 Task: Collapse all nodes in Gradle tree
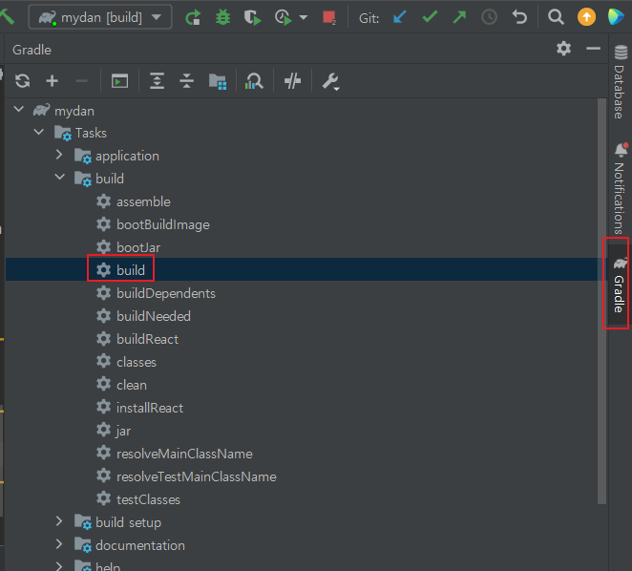click(x=186, y=81)
